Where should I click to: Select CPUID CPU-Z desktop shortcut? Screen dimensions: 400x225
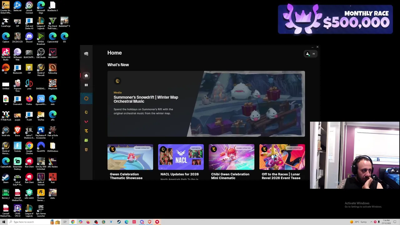click(17, 211)
